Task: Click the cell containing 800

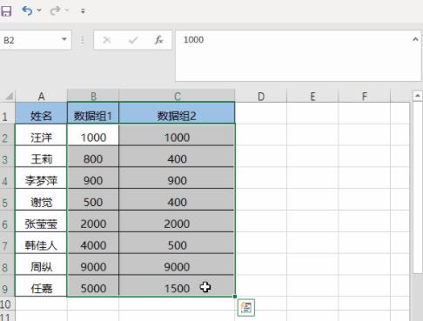Action: 93,157
